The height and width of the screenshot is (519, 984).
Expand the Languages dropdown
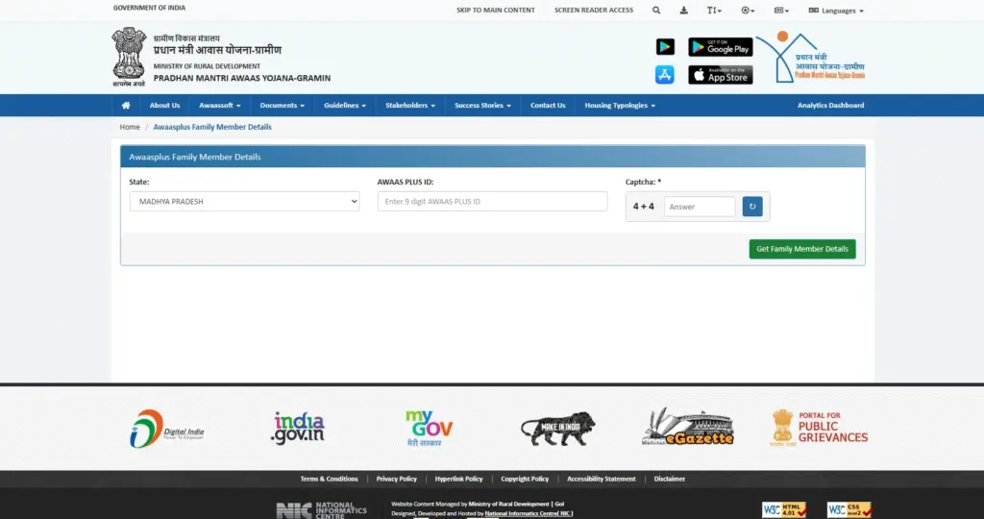tap(836, 10)
